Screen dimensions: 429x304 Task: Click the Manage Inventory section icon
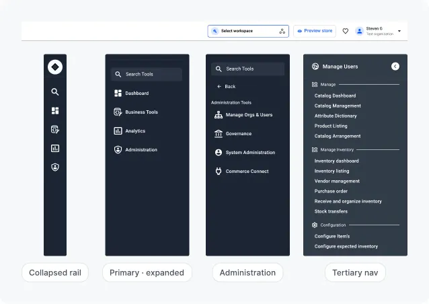pyautogui.click(x=315, y=150)
